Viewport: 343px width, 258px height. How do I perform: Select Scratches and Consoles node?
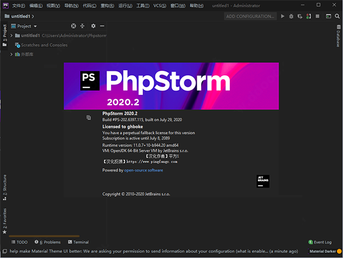(41, 45)
